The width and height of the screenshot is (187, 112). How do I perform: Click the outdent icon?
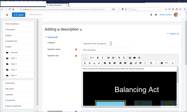click(120, 63)
